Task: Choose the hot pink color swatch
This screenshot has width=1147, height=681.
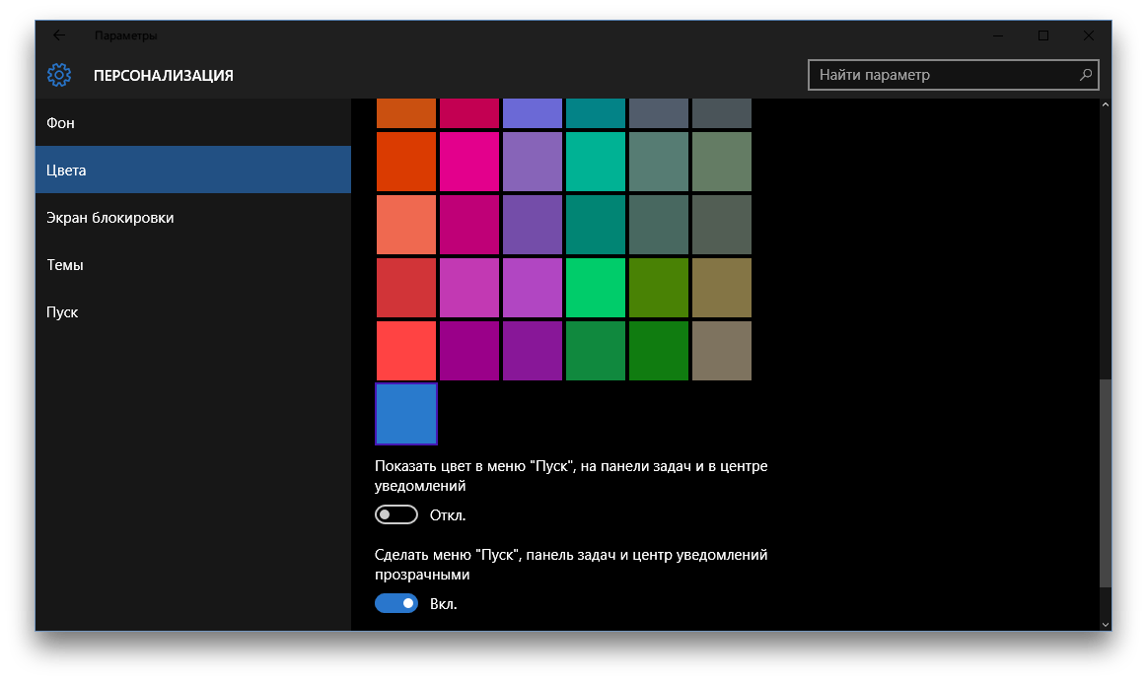Action: click(x=469, y=162)
